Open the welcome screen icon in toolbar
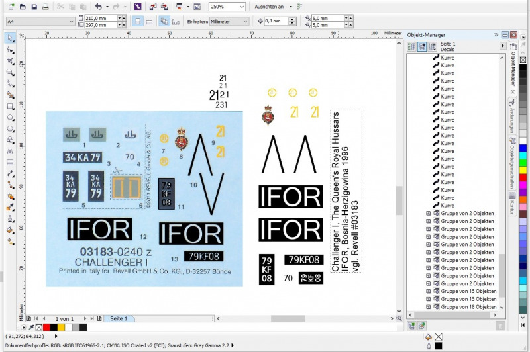 [197, 7]
